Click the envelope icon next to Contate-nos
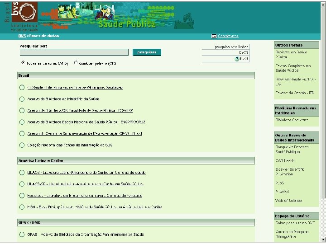The height and width of the screenshot is (244, 326). [214, 36]
